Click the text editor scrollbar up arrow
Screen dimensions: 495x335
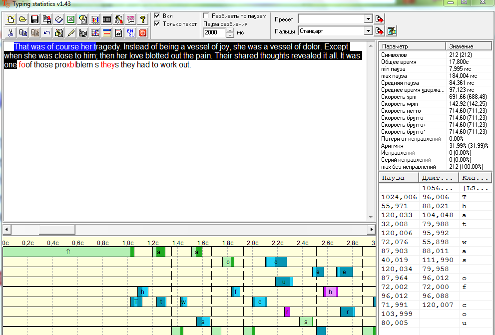tap(371, 46)
